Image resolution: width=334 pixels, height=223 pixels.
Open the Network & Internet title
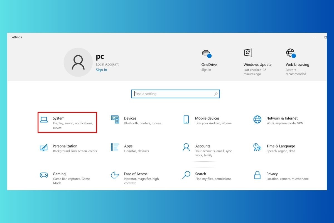point(282,118)
